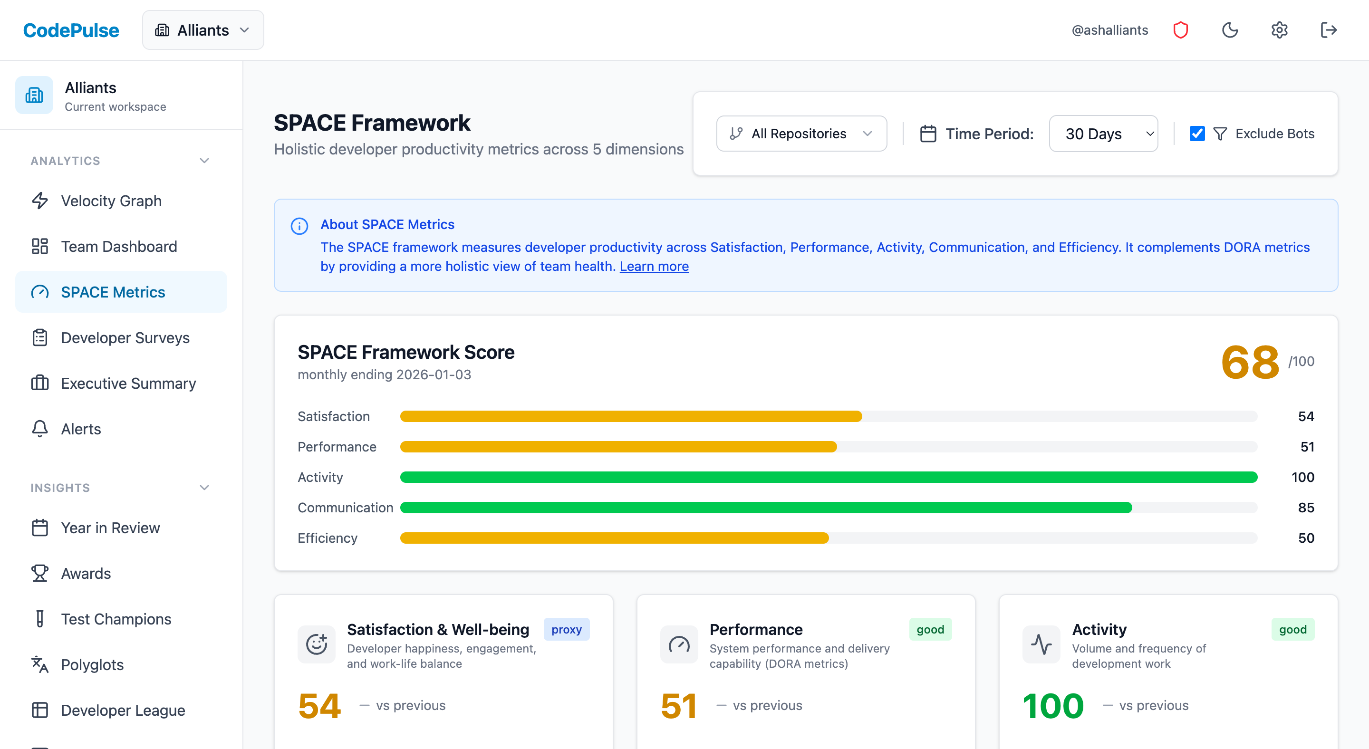The image size is (1369, 749).
Task: Collapse the Analytics section
Action: 204,161
